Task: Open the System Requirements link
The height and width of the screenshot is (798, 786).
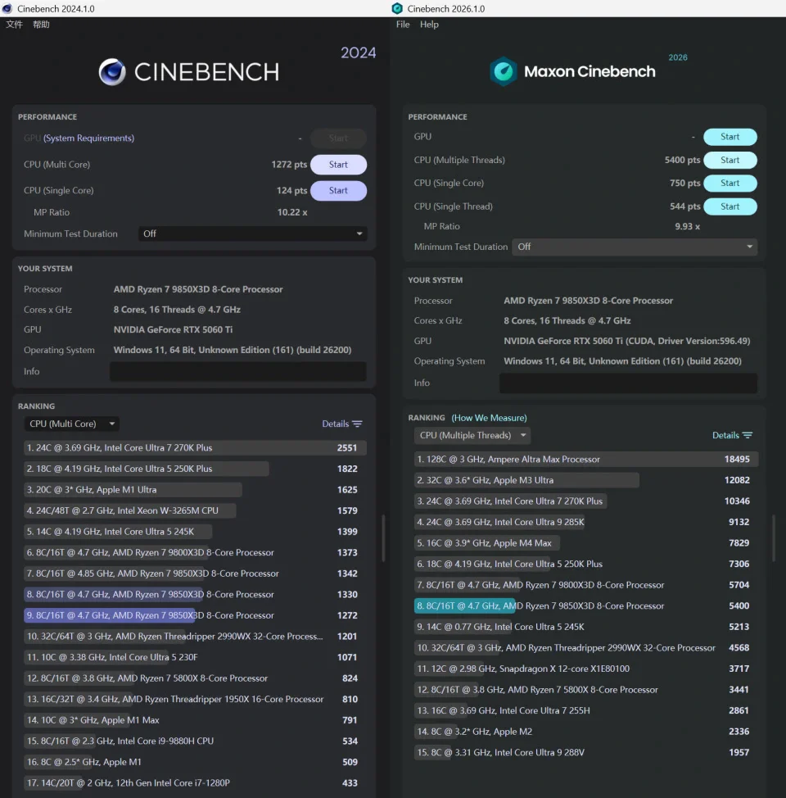Action: [x=89, y=138]
